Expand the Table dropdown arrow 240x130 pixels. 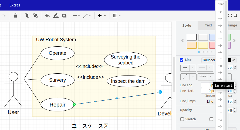(x=120, y=16)
